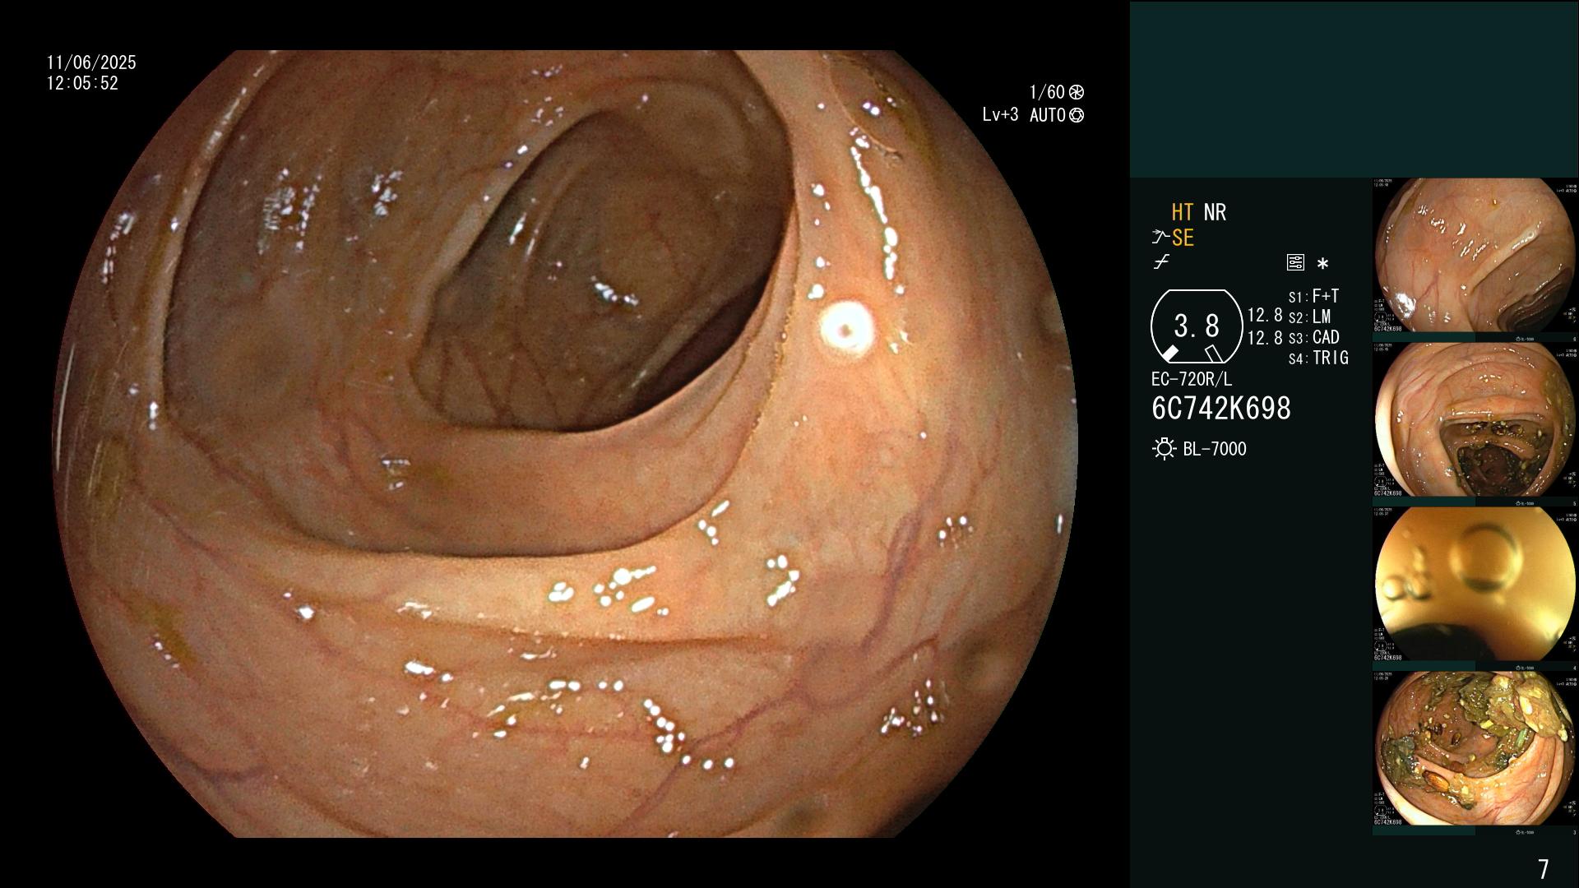Viewport: 1579px width, 888px height.
Task: Click the shutter icon next to 1/60
Action: pos(1077,92)
